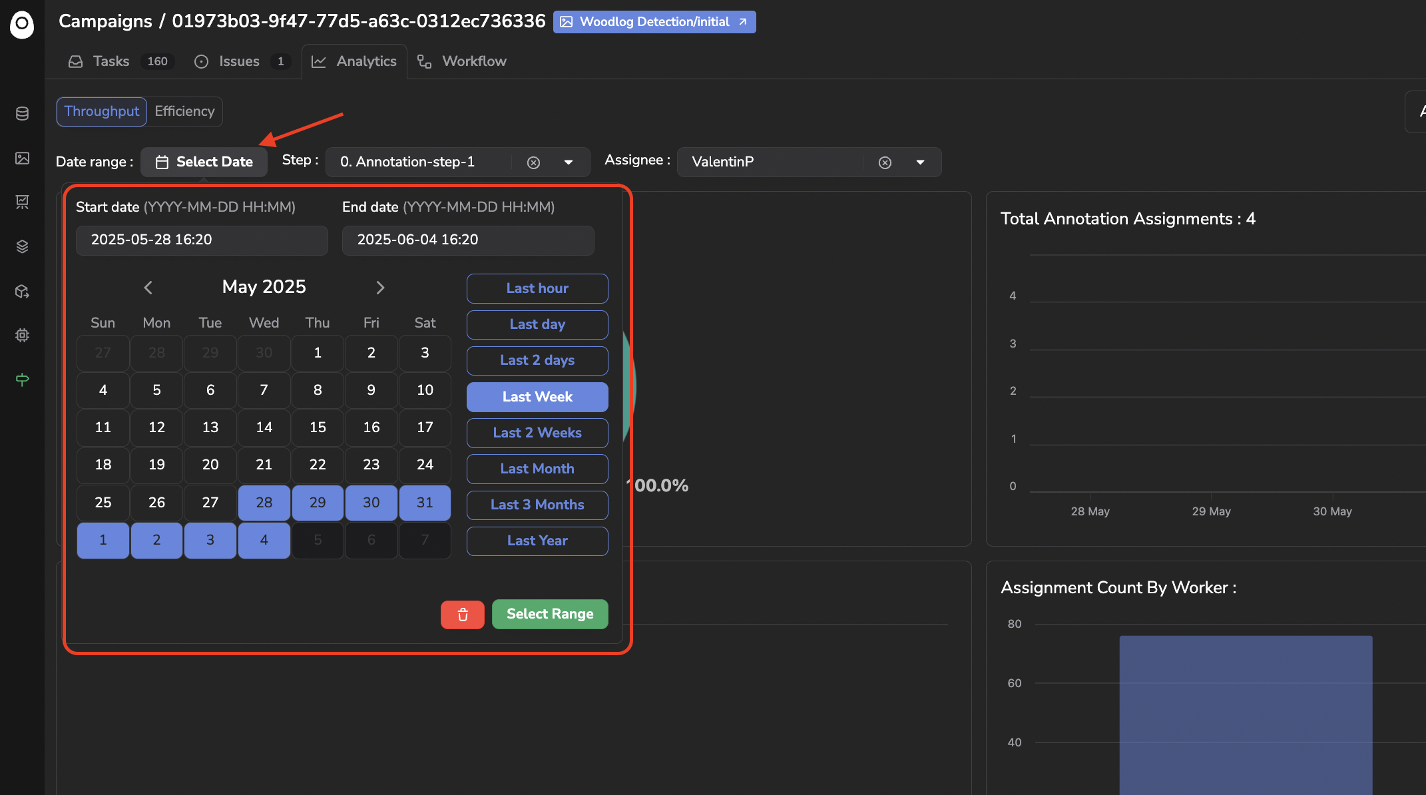
Task: Open the stacked layers sidebar icon
Action: pos(22,246)
